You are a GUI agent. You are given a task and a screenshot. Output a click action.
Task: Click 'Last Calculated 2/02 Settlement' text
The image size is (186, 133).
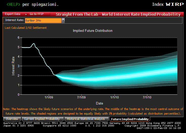[26, 28]
